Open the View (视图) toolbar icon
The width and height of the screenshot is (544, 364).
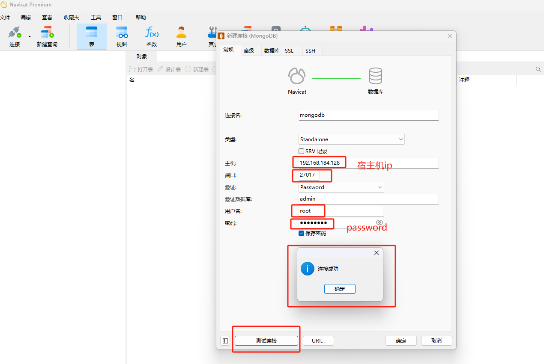point(122,36)
